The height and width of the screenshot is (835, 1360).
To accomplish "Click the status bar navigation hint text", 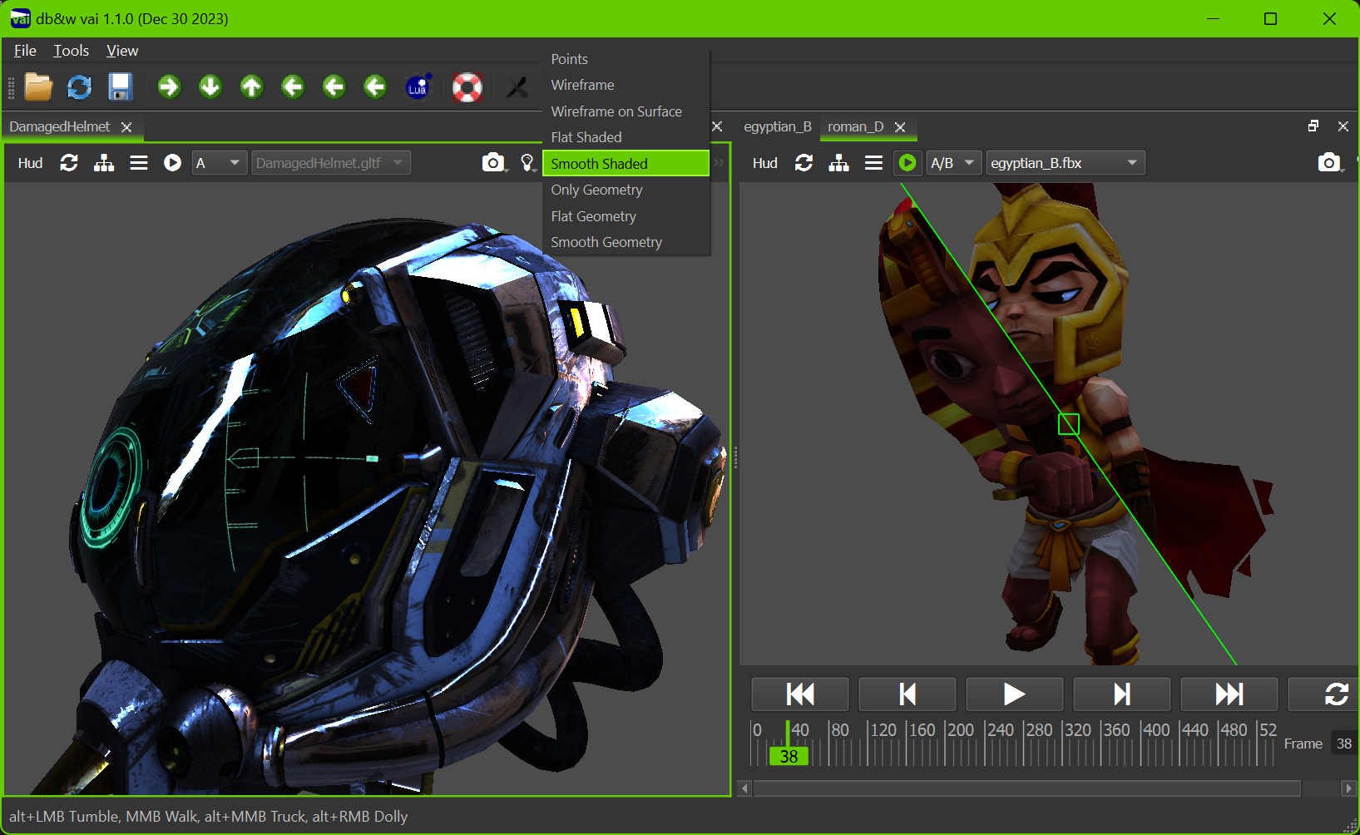I will 209,817.
